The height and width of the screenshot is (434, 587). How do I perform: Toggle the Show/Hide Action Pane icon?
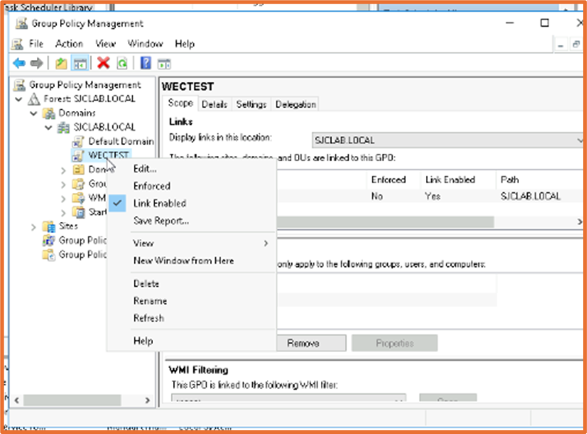(164, 64)
